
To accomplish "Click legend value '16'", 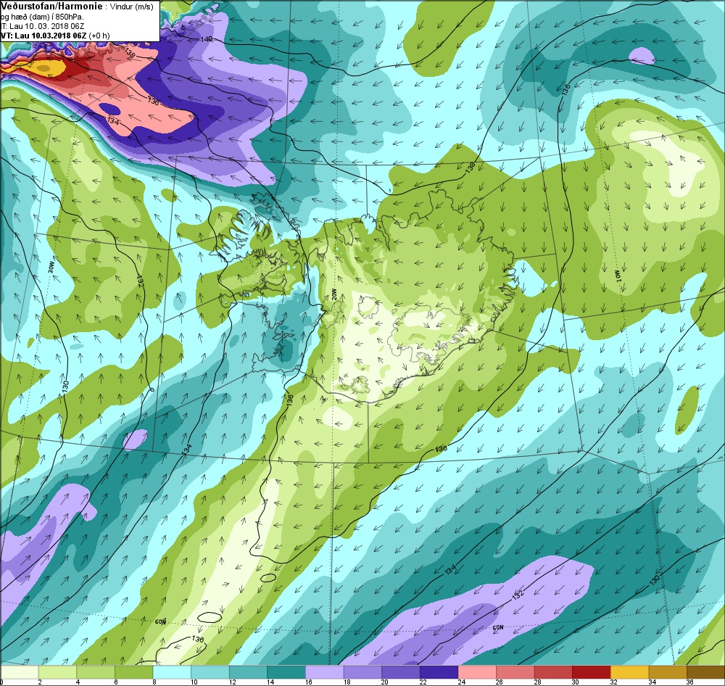I will coord(308,682).
